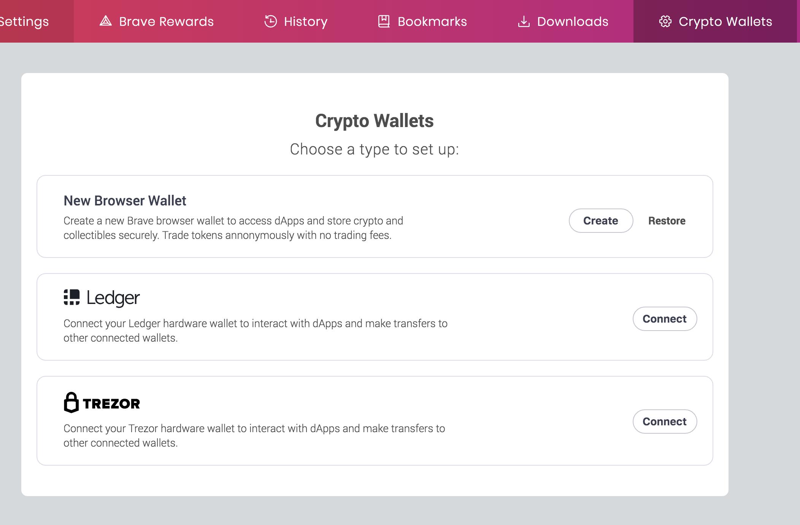Select the Crypto Wallets tab
The width and height of the screenshot is (800, 525).
pos(725,21)
